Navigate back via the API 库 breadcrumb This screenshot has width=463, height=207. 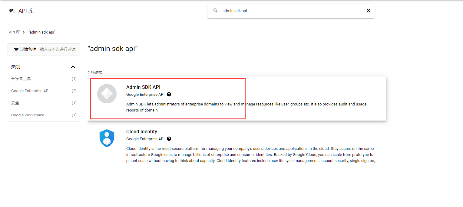pyautogui.click(x=15, y=32)
